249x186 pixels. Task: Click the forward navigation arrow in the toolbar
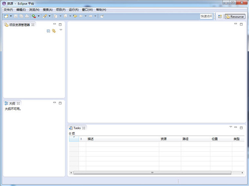pos(90,16)
